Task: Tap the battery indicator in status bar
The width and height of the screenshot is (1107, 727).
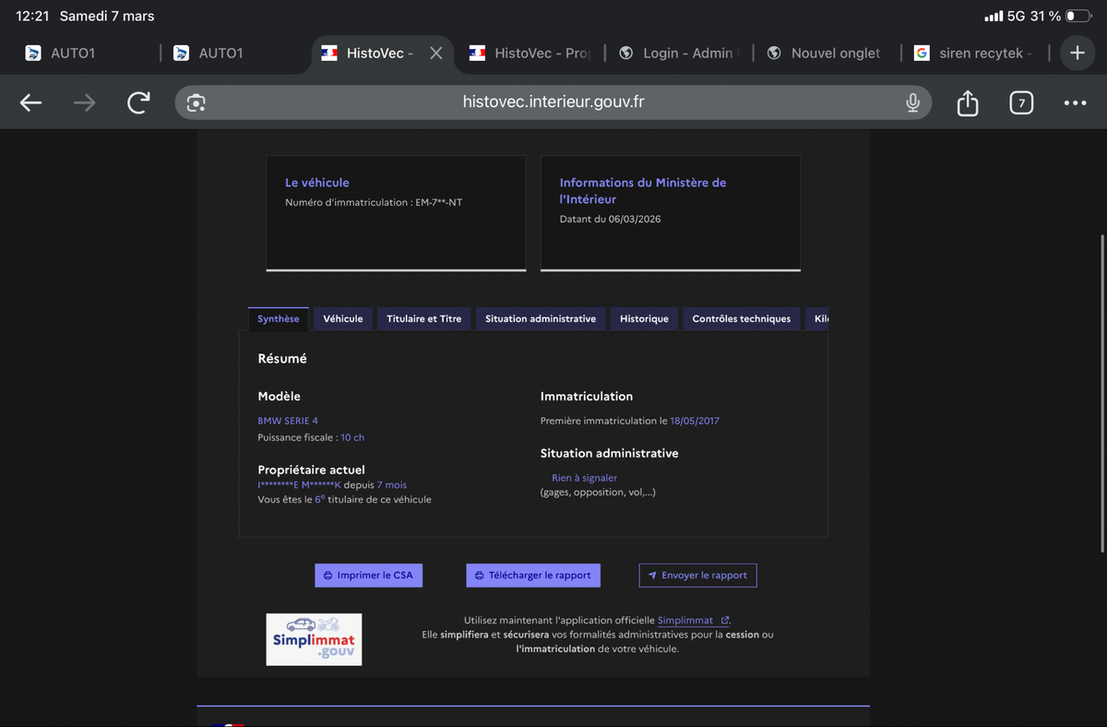Action: [x=1077, y=16]
